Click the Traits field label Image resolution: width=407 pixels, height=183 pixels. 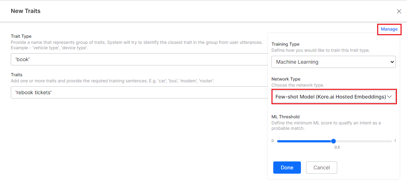17,75
